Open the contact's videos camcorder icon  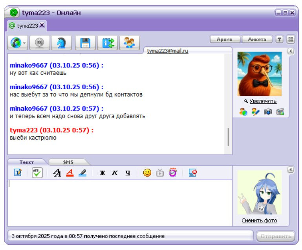280,112
